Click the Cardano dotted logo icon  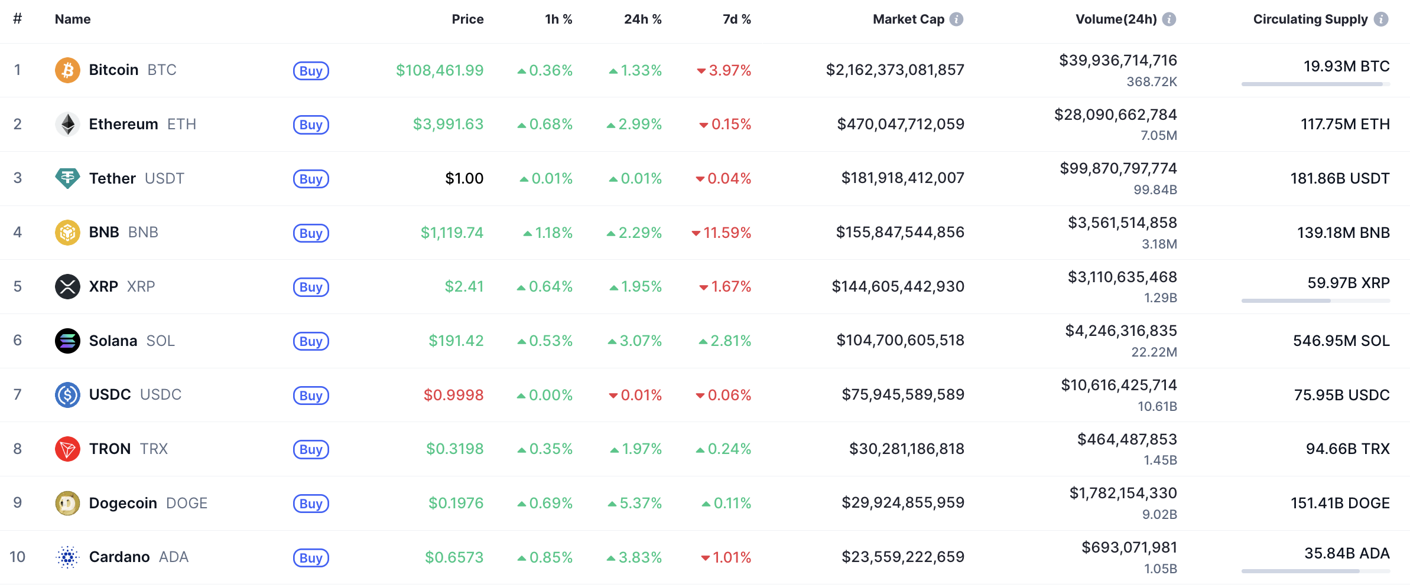tap(67, 557)
